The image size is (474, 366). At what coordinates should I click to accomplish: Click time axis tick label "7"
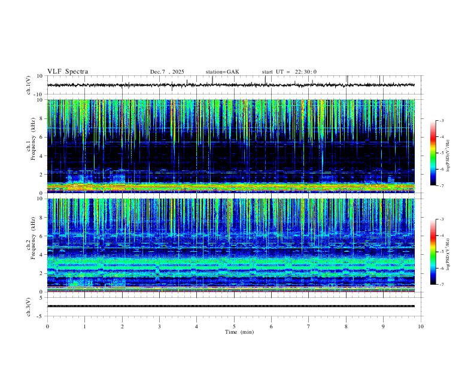coord(309,327)
